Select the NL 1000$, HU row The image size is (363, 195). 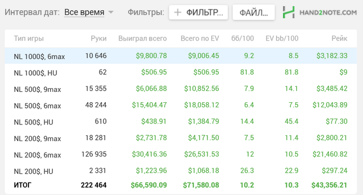(x=180, y=72)
